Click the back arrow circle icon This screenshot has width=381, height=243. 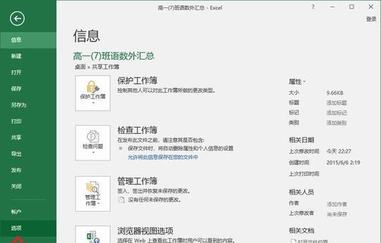[x=17, y=19]
